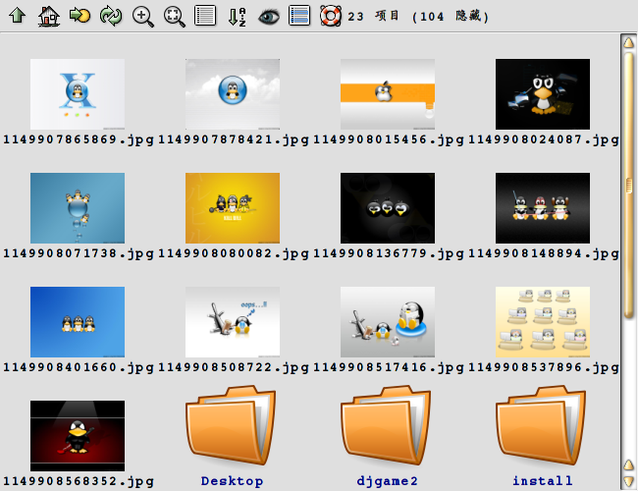Click the file name 1149908568352.jpg

79,482
